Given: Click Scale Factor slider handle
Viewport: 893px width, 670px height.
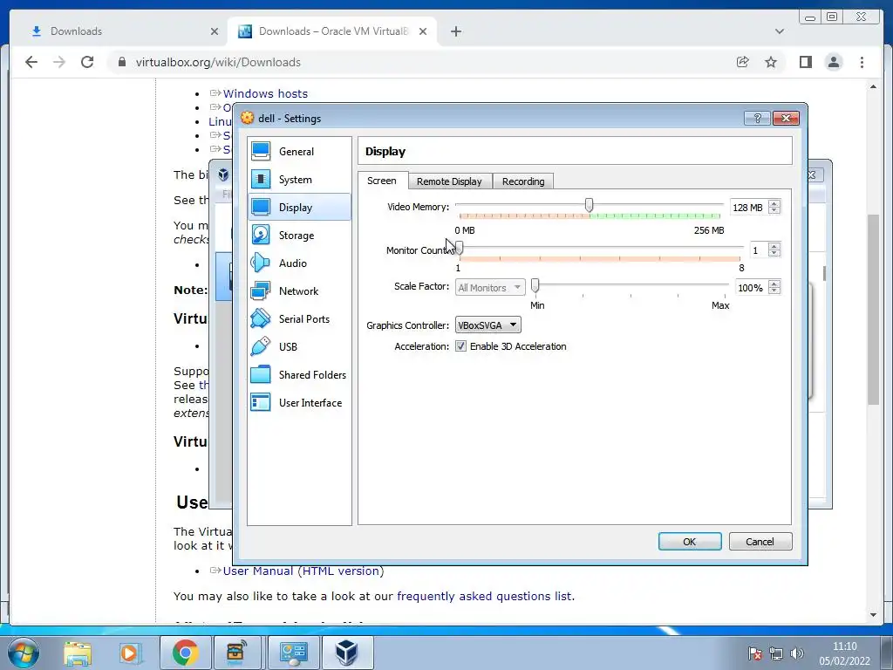Looking at the screenshot, I should (535, 285).
